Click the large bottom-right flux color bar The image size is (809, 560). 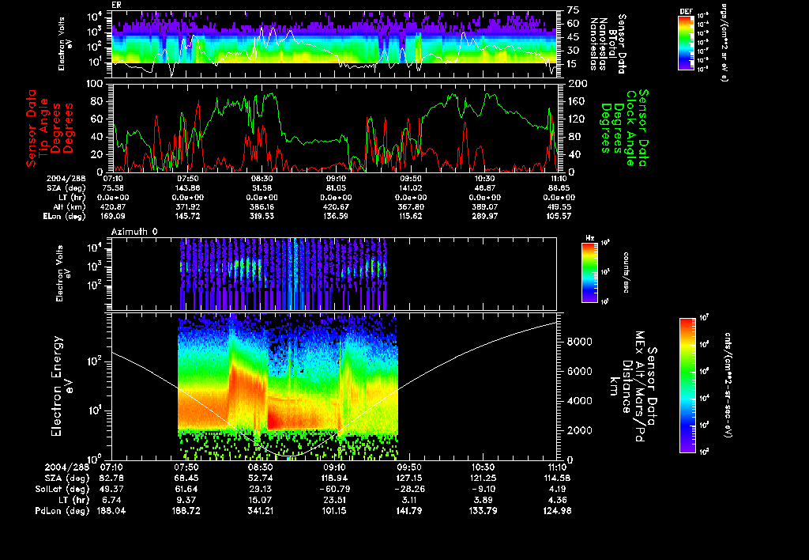(687, 385)
